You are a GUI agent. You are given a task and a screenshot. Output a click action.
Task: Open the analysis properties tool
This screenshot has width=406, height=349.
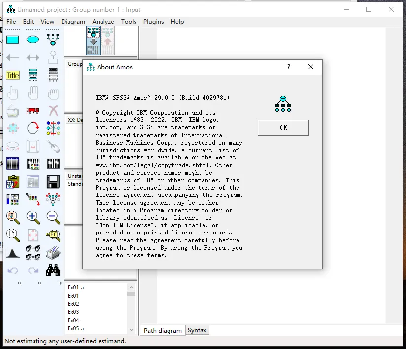point(33,164)
